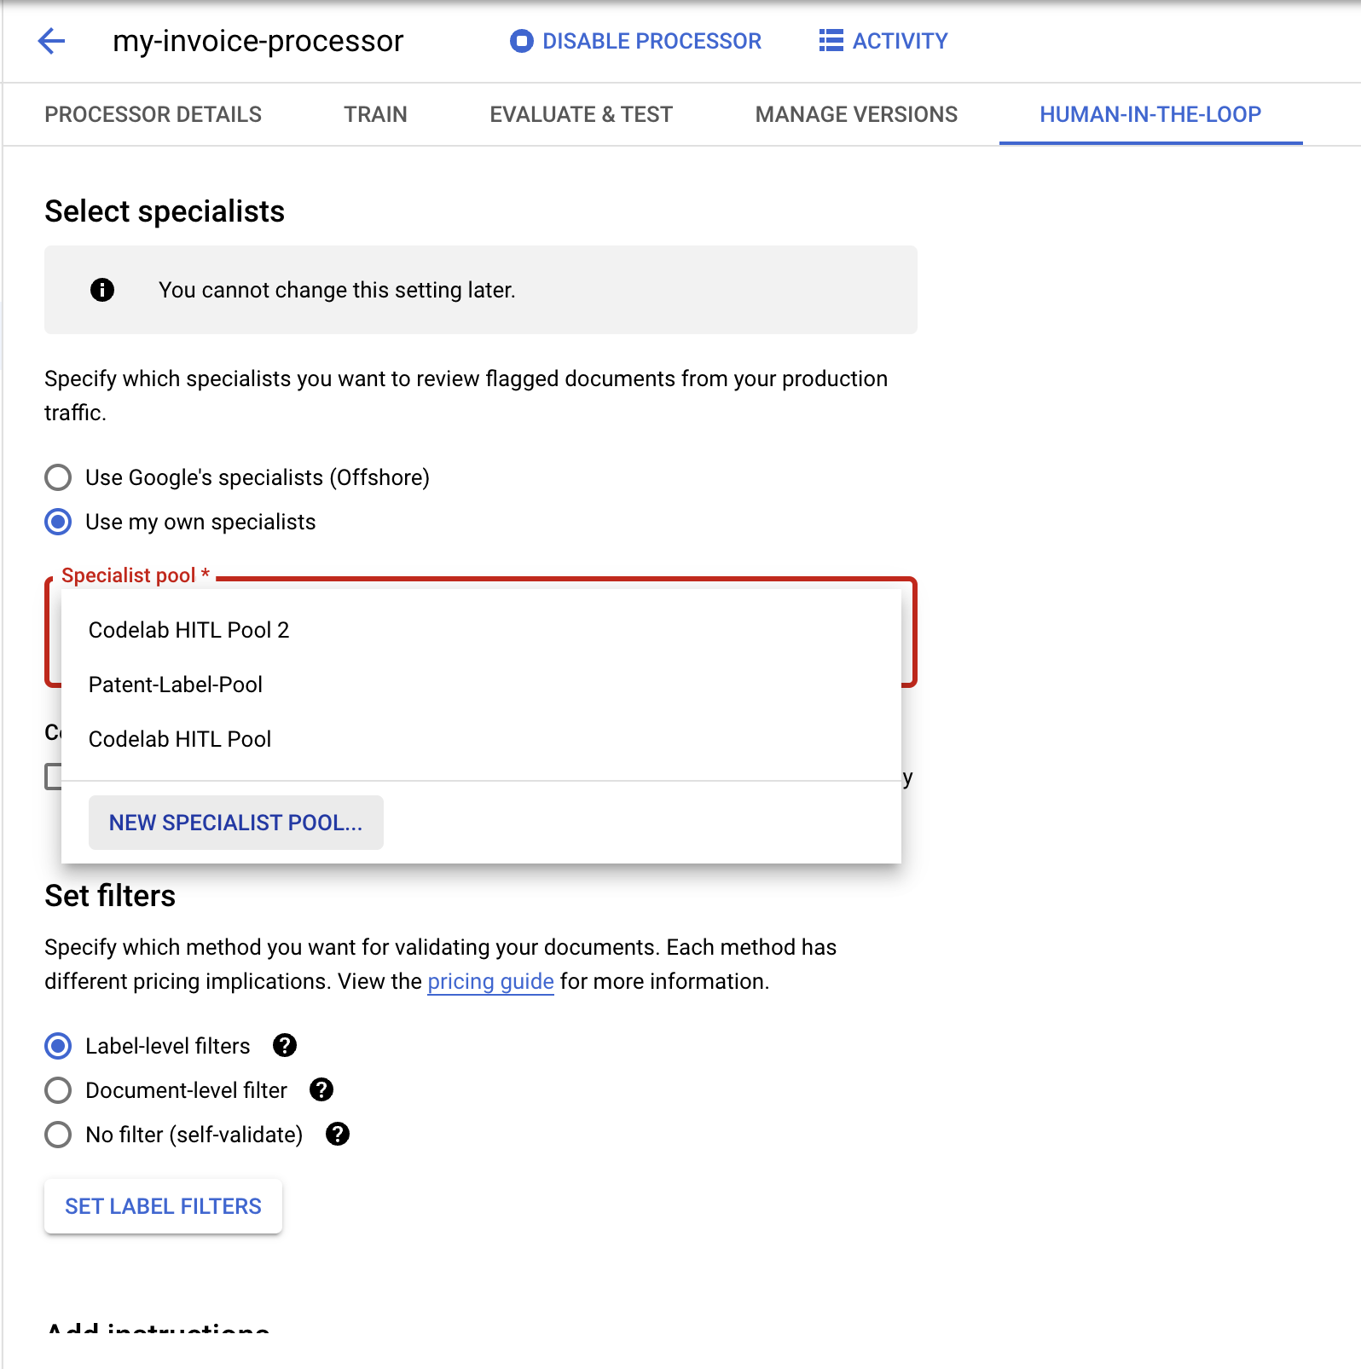
Task: Click the Disable Processor stop icon
Action: [x=521, y=41]
